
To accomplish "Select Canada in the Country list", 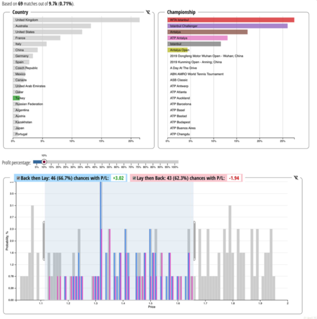I will [21, 80].
